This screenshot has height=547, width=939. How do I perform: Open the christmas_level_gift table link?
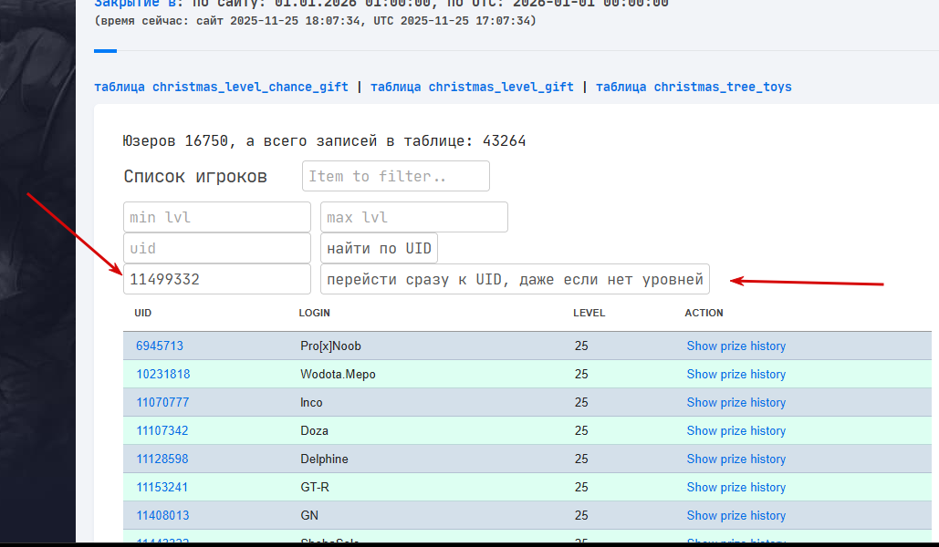pos(472,87)
